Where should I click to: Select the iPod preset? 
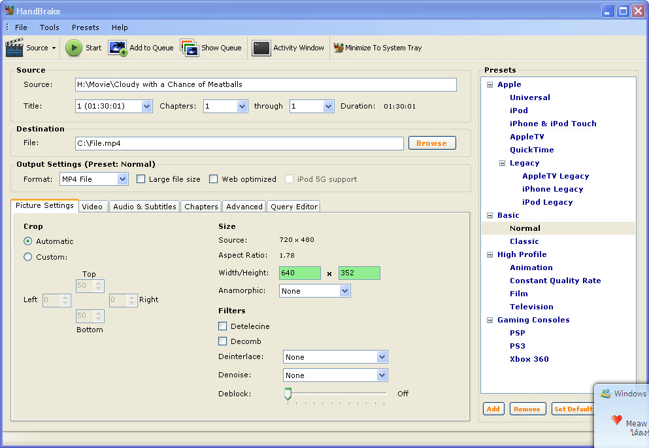click(x=519, y=111)
